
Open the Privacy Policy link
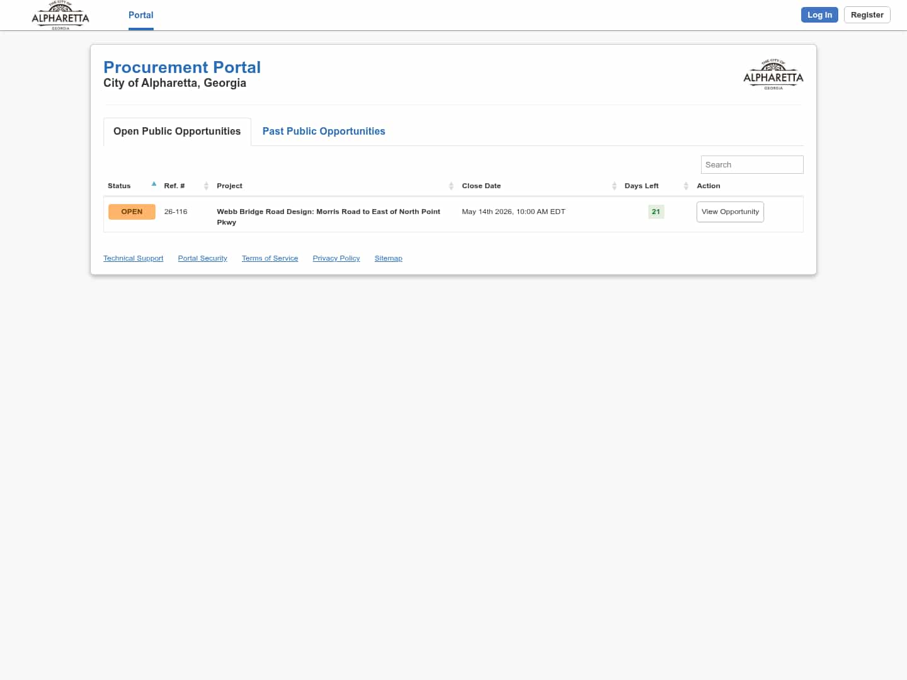[x=336, y=258]
